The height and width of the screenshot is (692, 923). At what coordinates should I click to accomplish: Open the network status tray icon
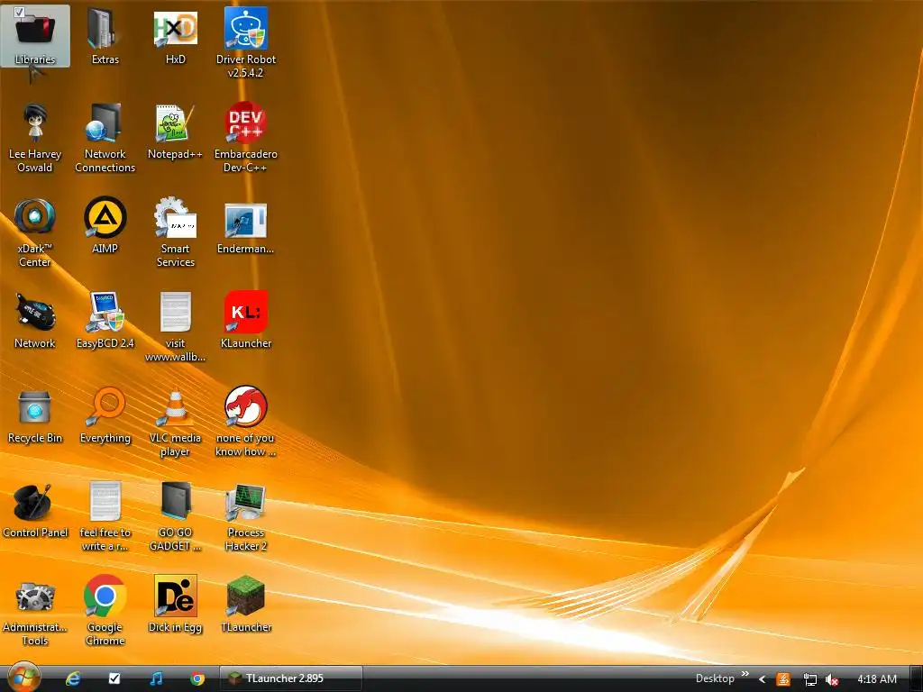[x=810, y=679]
